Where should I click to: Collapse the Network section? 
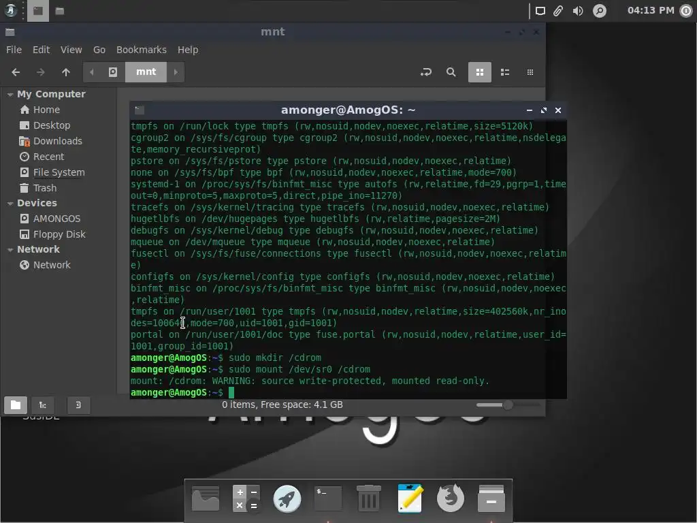pos(10,249)
